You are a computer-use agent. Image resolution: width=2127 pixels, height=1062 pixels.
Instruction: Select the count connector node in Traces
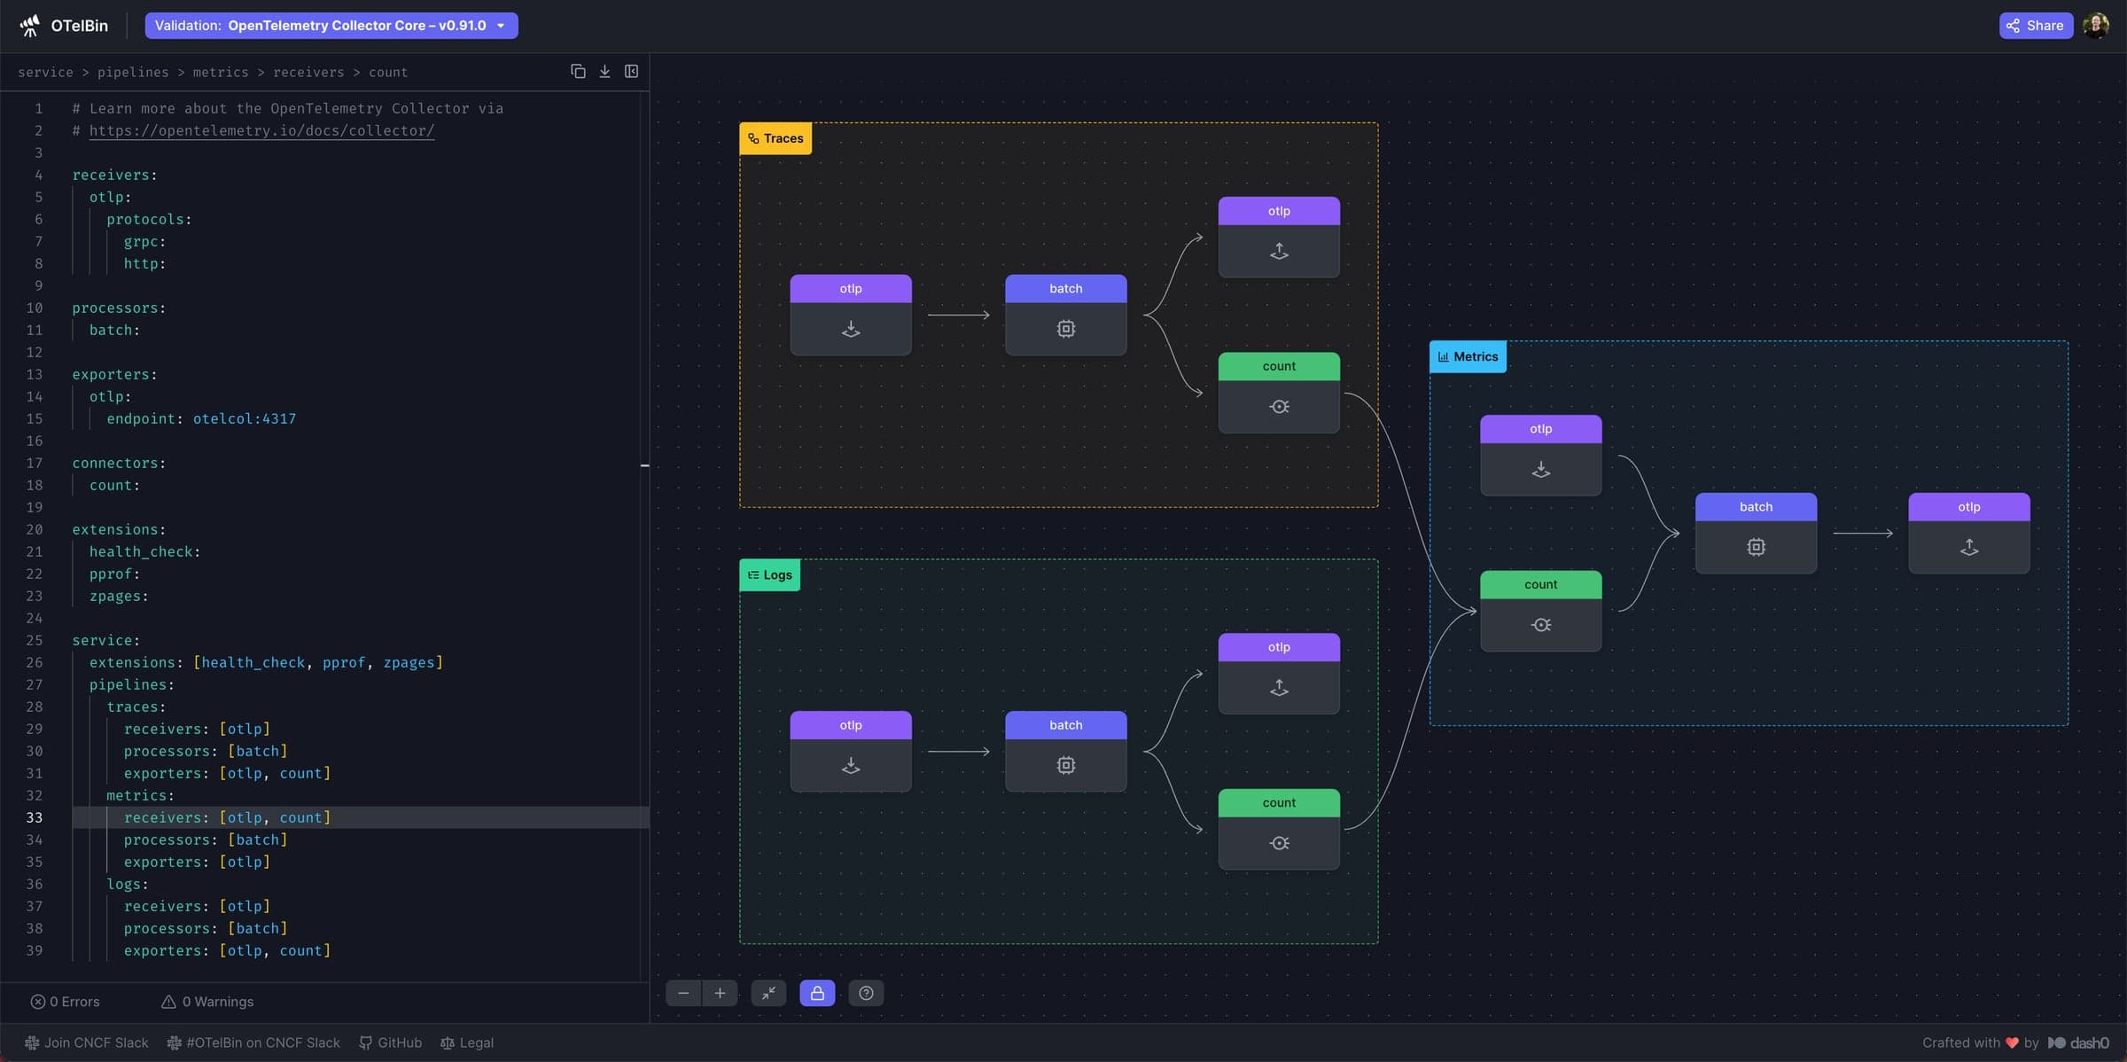tap(1279, 393)
